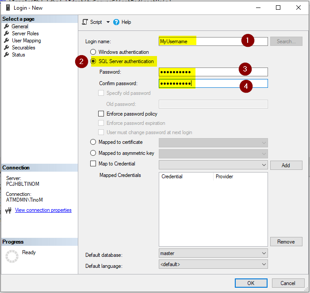Screen dimensions: 310x293
Task: Open the Default language dropdown
Action: point(264,264)
